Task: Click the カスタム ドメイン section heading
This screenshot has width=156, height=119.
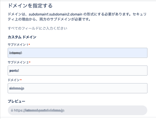Action: tap(22, 37)
